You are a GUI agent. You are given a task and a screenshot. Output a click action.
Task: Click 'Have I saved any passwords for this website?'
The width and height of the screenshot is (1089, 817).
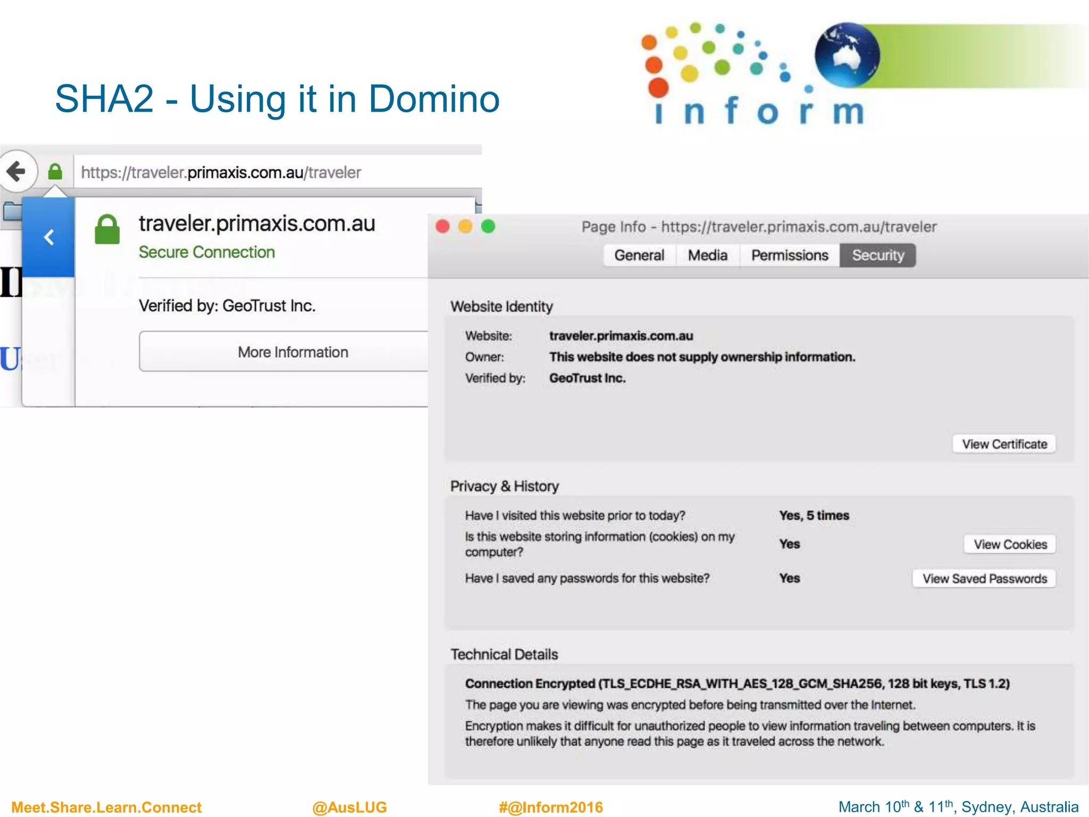587,578
